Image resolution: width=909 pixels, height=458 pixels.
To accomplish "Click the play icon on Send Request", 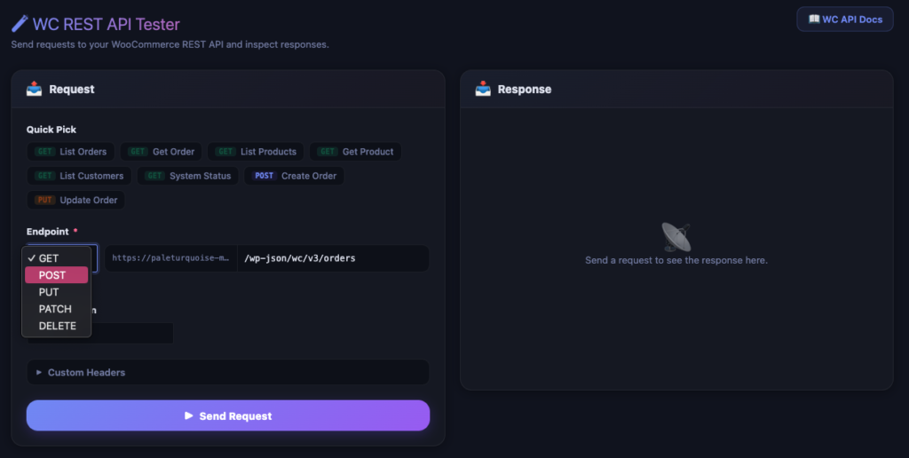I will pos(188,415).
